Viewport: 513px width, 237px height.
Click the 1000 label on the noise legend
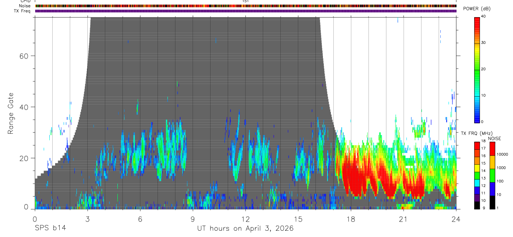click(x=502, y=168)
